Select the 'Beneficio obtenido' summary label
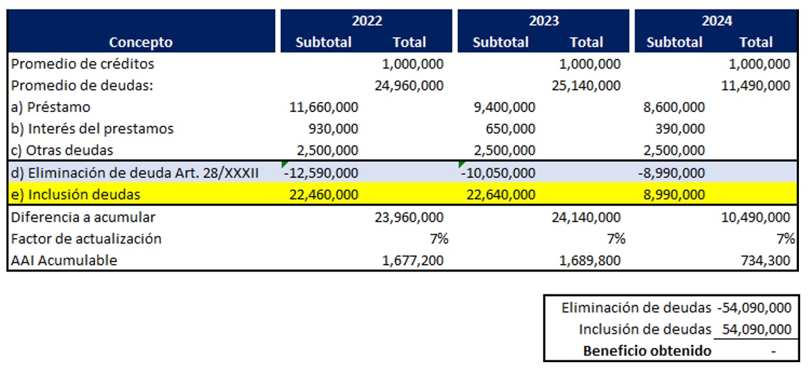 (647, 351)
